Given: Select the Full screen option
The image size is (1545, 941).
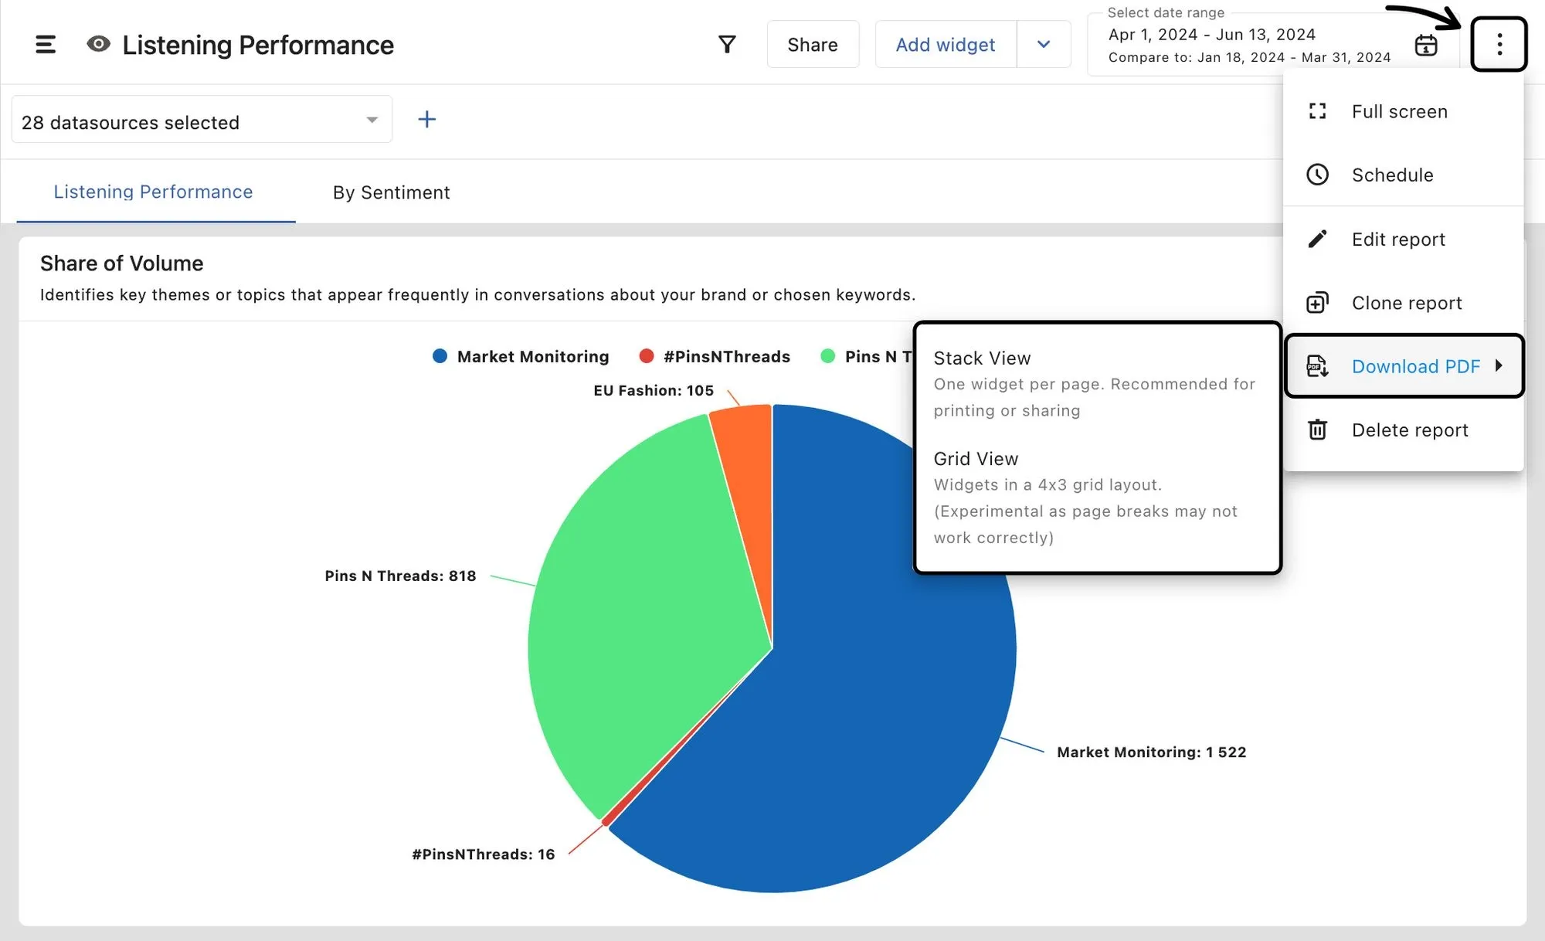Looking at the screenshot, I should [x=1399, y=111].
